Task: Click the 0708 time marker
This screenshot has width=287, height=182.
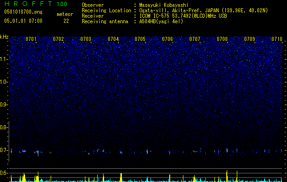Action: pos(222,39)
